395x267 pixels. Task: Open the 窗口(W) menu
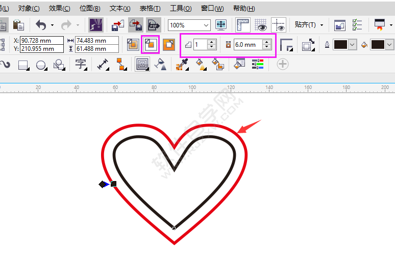tap(212, 8)
